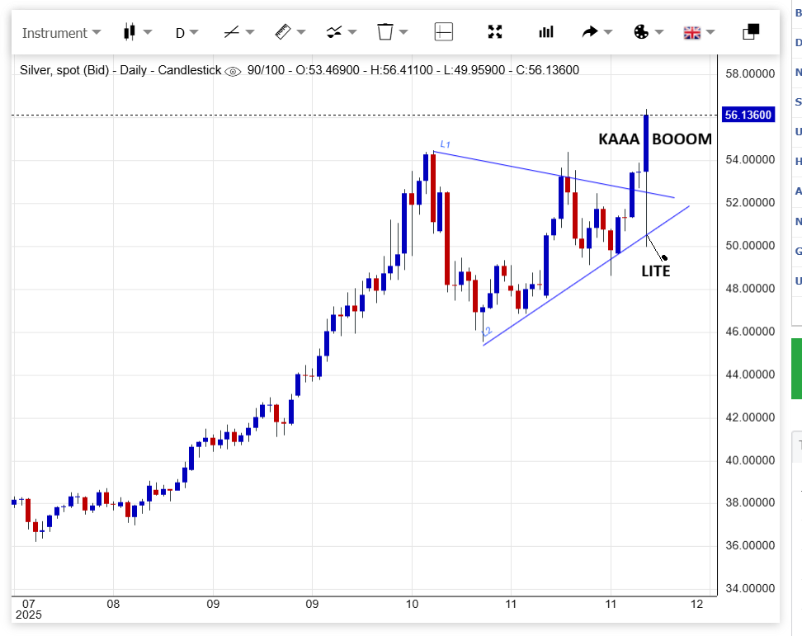Select the LITE text annotation
Viewport: 802px width, 636px height.
656,271
